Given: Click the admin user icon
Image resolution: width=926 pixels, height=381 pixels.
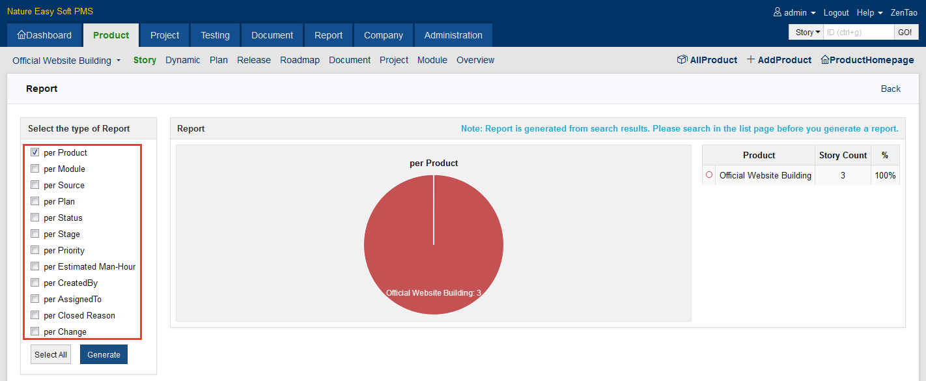Looking at the screenshot, I should coord(777,12).
